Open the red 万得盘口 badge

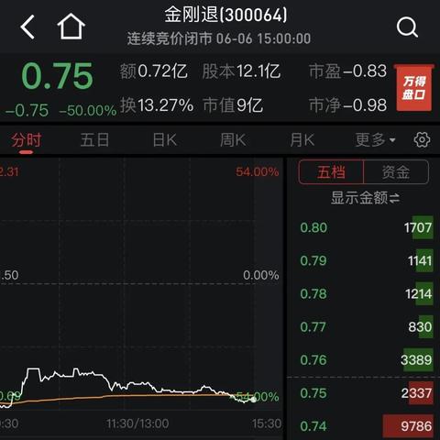(413, 88)
